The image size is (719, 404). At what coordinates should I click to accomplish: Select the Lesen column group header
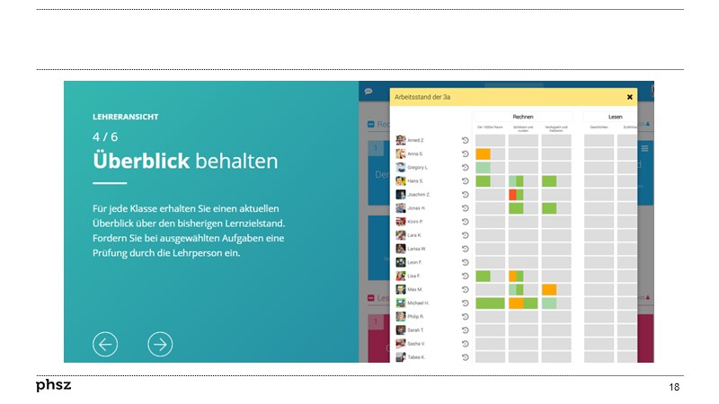610,117
